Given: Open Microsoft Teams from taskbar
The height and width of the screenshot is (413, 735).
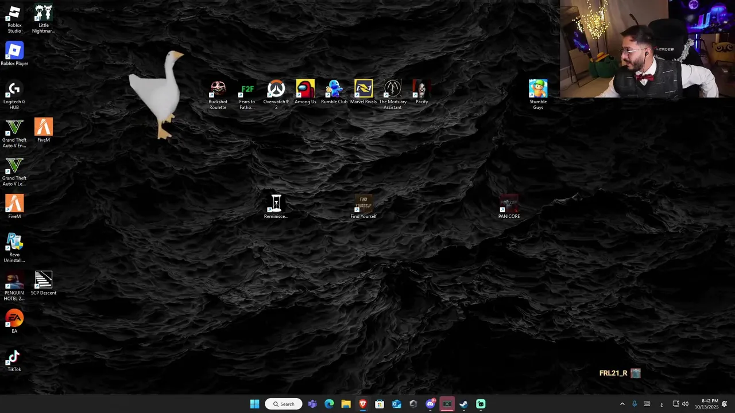Looking at the screenshot, I should point(312,404).
